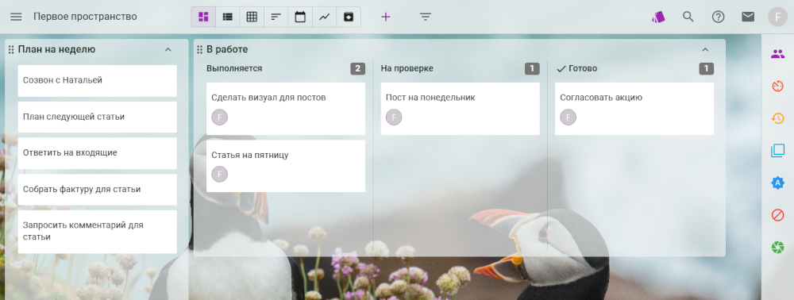Screen dimensions: 794x300
Task: Open the calendar view
Action: click(300, 17)
